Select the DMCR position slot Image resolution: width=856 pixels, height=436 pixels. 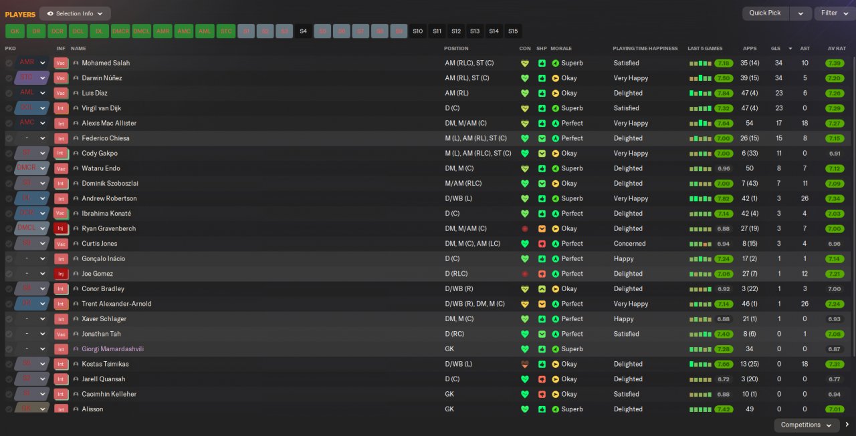click(x=120, y=31)
